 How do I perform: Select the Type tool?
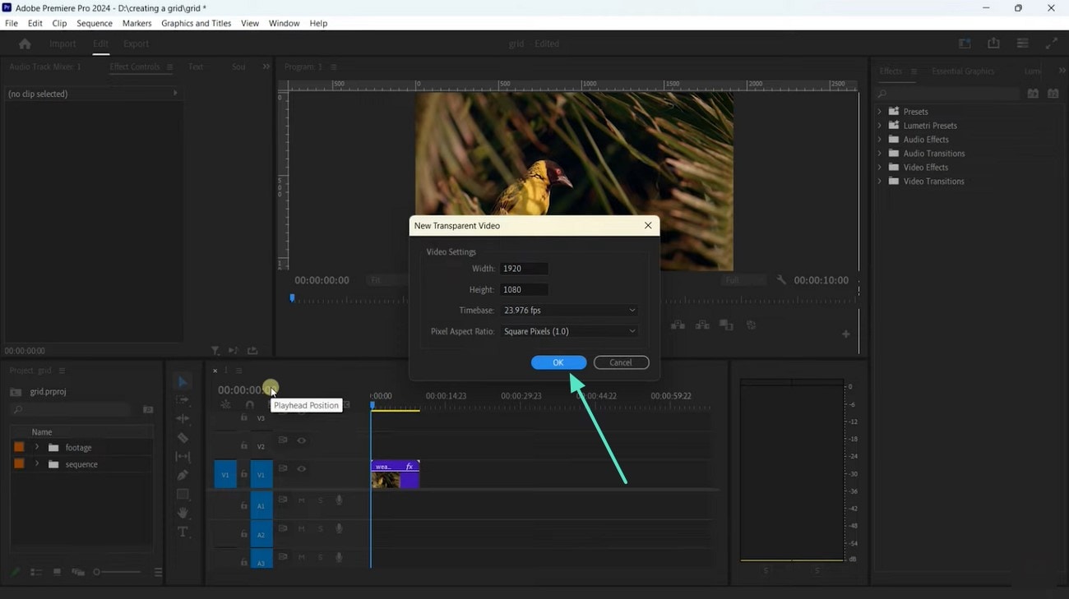tap(183, 532)
